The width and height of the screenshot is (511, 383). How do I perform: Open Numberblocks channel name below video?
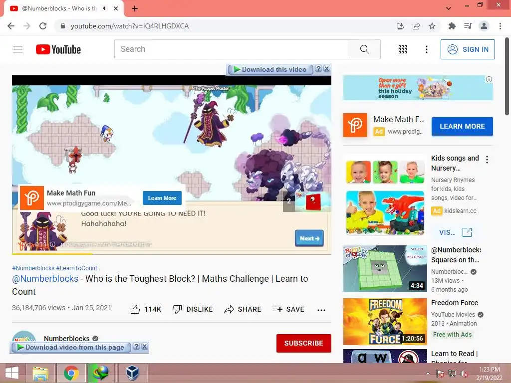(x=67, y=339)
